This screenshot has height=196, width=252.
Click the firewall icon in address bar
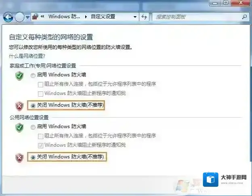pos(35,17)
